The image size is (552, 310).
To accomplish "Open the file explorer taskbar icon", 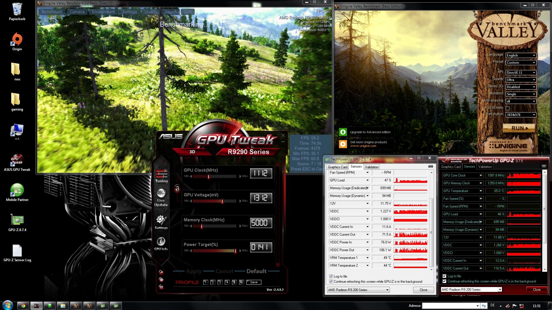I will coord(63,306).
